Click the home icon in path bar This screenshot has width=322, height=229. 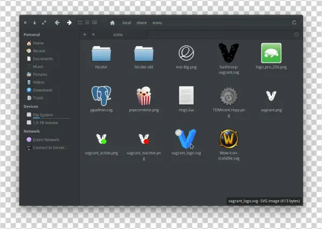[x=112, y=22]
